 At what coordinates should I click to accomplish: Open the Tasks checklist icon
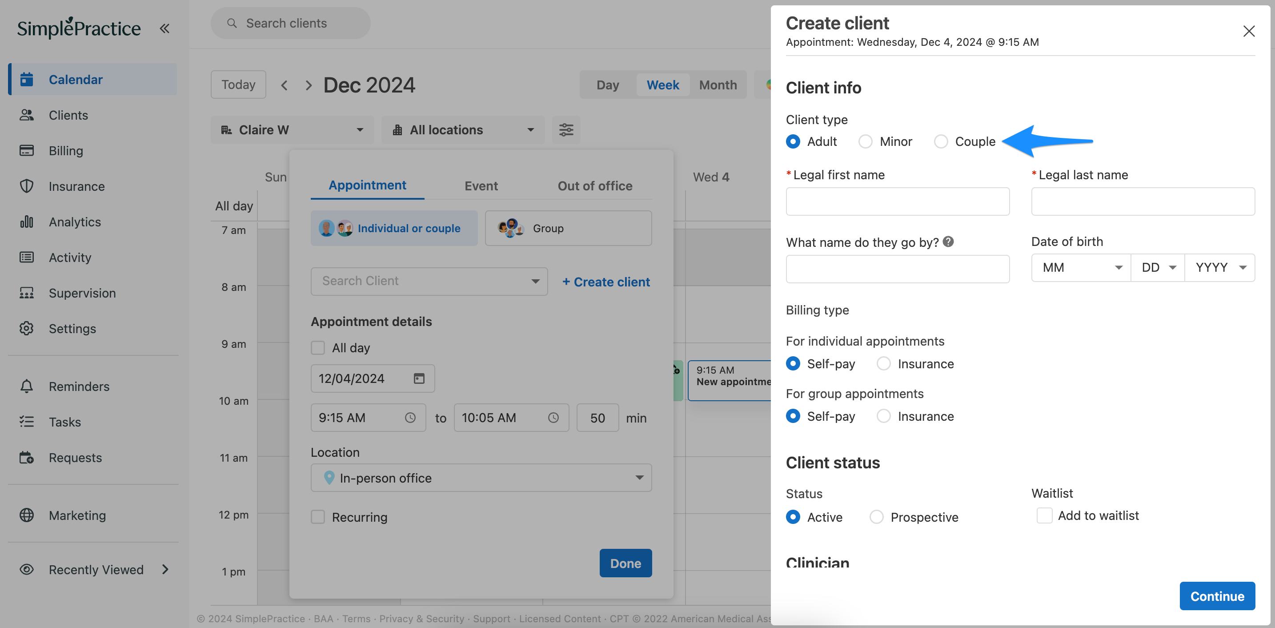[x=27, y=422]
